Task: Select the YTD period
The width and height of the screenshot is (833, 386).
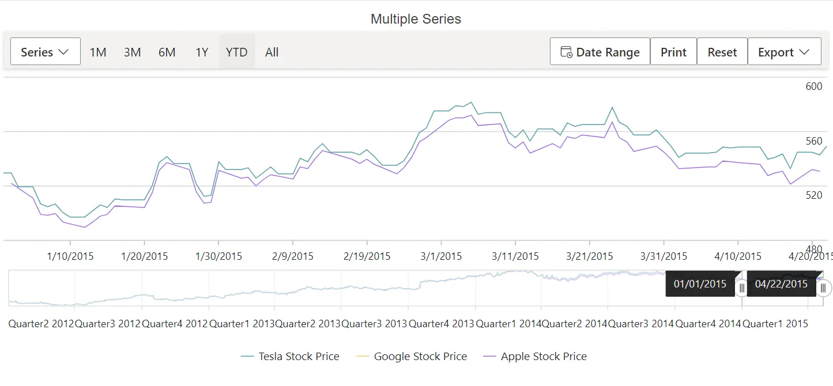Action: point(237,52)
